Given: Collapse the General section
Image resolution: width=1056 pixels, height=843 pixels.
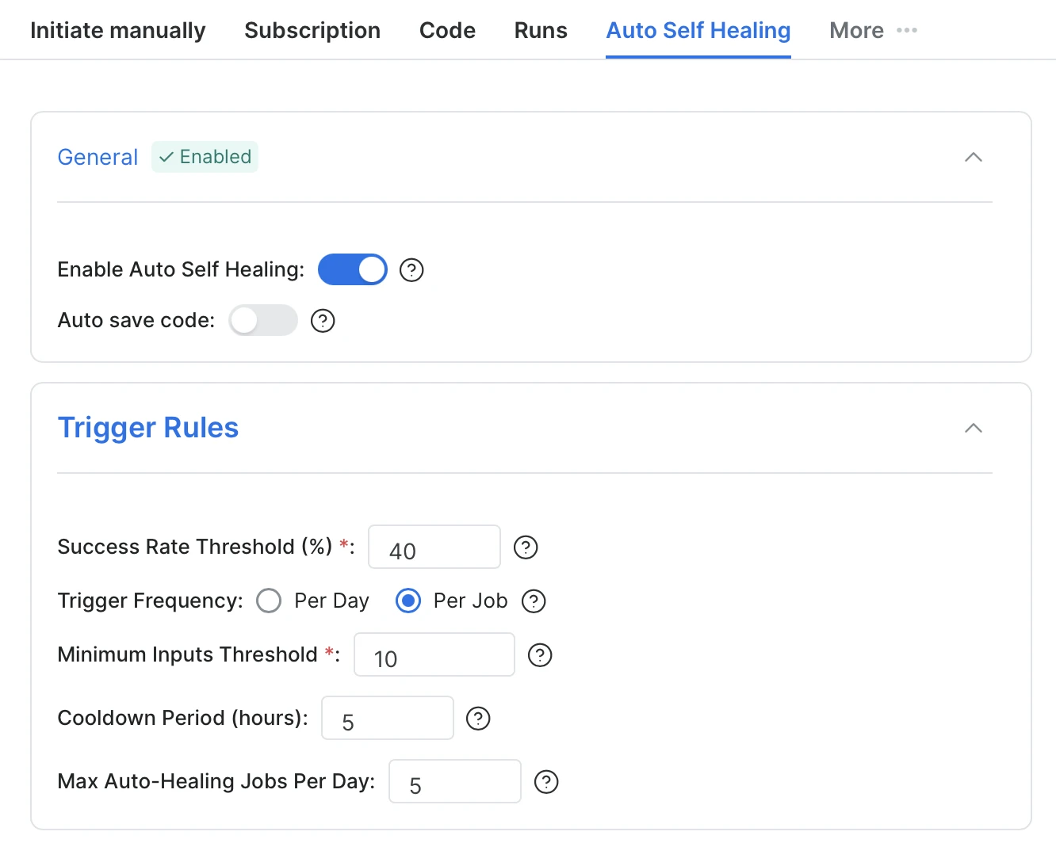Looking at the screenshot, I should coord(974,157).
